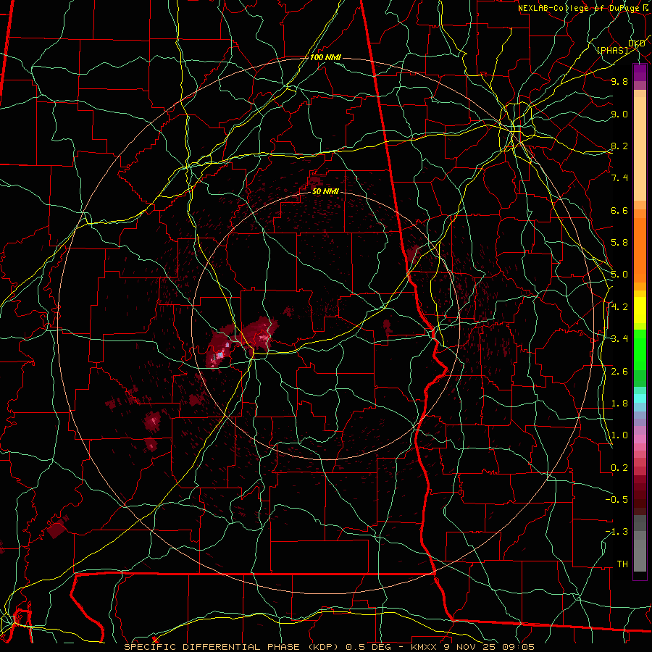Click the cyan color bar segment
This screenshot has height=652, width=652.
[640, 398]
